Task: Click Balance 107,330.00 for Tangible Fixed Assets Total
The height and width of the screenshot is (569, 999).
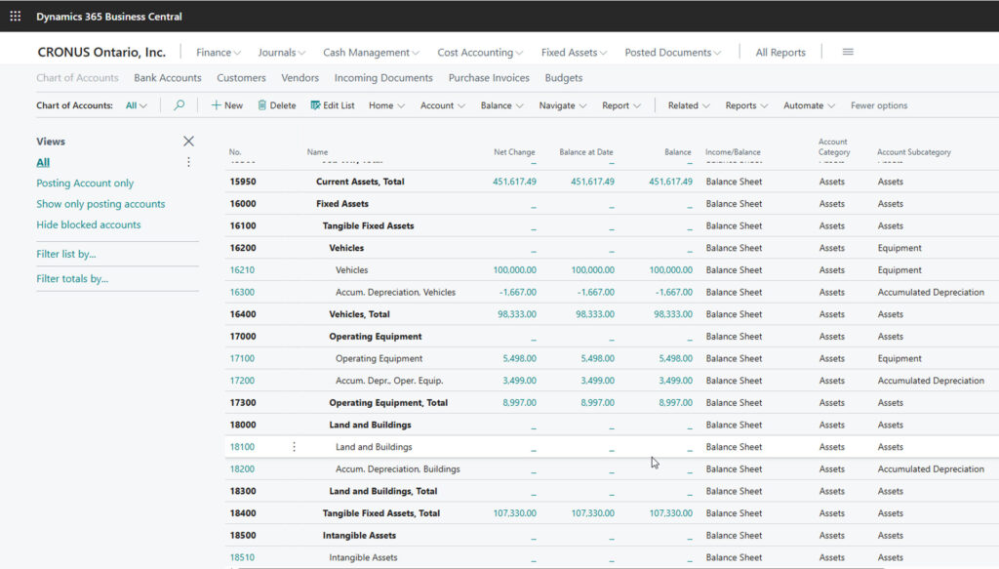Action: (x=670, y=513)
